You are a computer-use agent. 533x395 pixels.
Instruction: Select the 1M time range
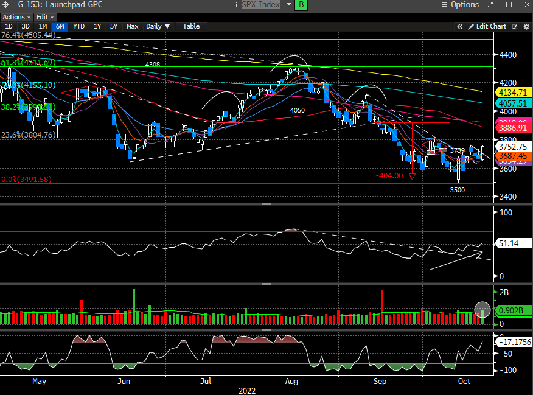click(43, 26)
